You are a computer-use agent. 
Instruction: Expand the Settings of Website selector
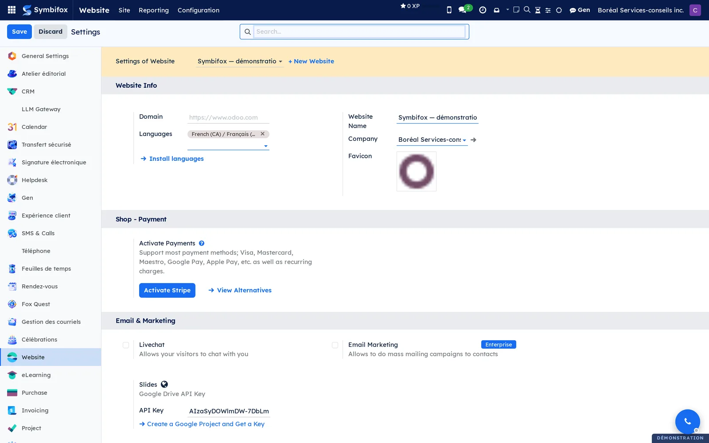[x=240, y=61]
